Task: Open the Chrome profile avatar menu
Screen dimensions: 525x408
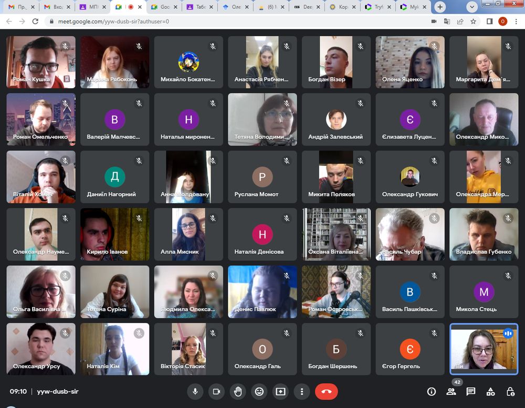Action: [502, 22]
